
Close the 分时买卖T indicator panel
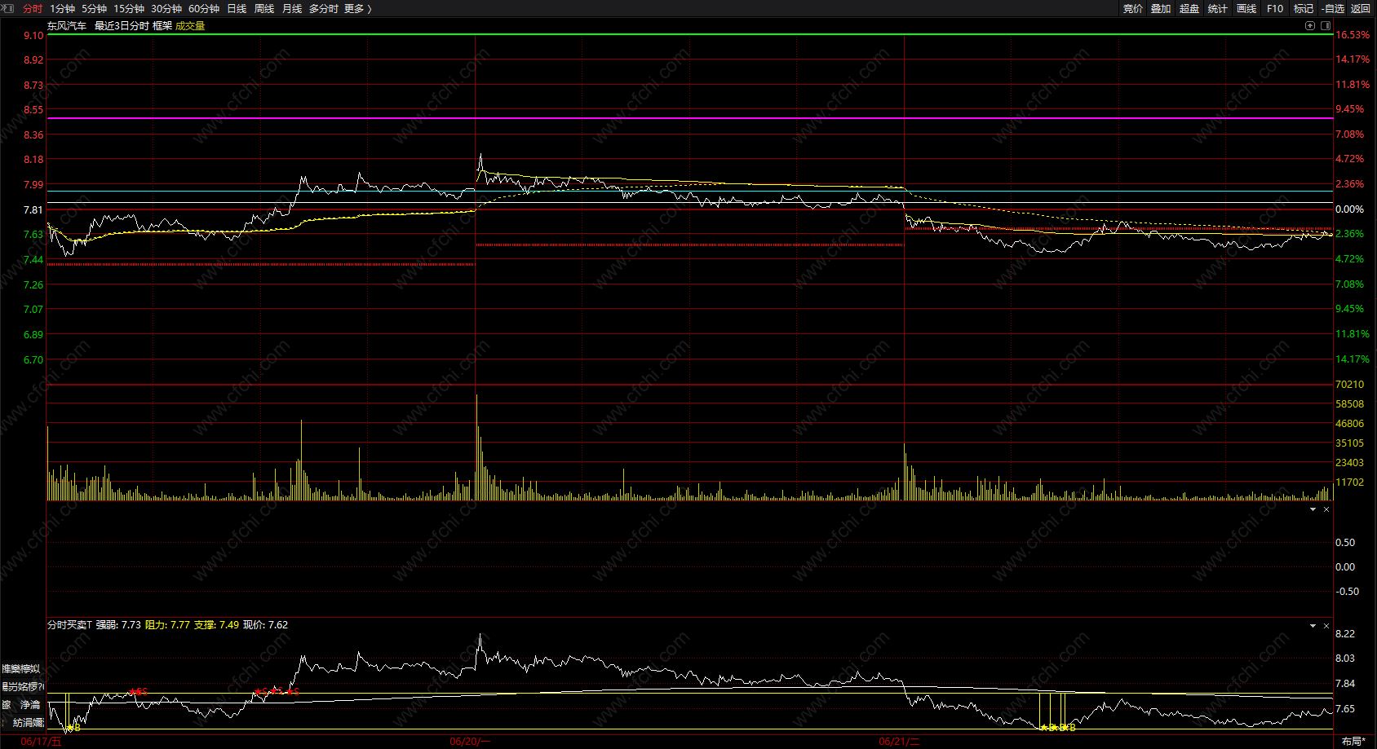pos(1326,626)
